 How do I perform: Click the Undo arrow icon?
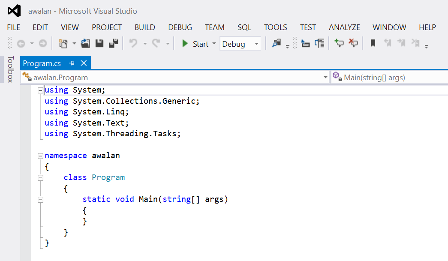click(133, 43)
